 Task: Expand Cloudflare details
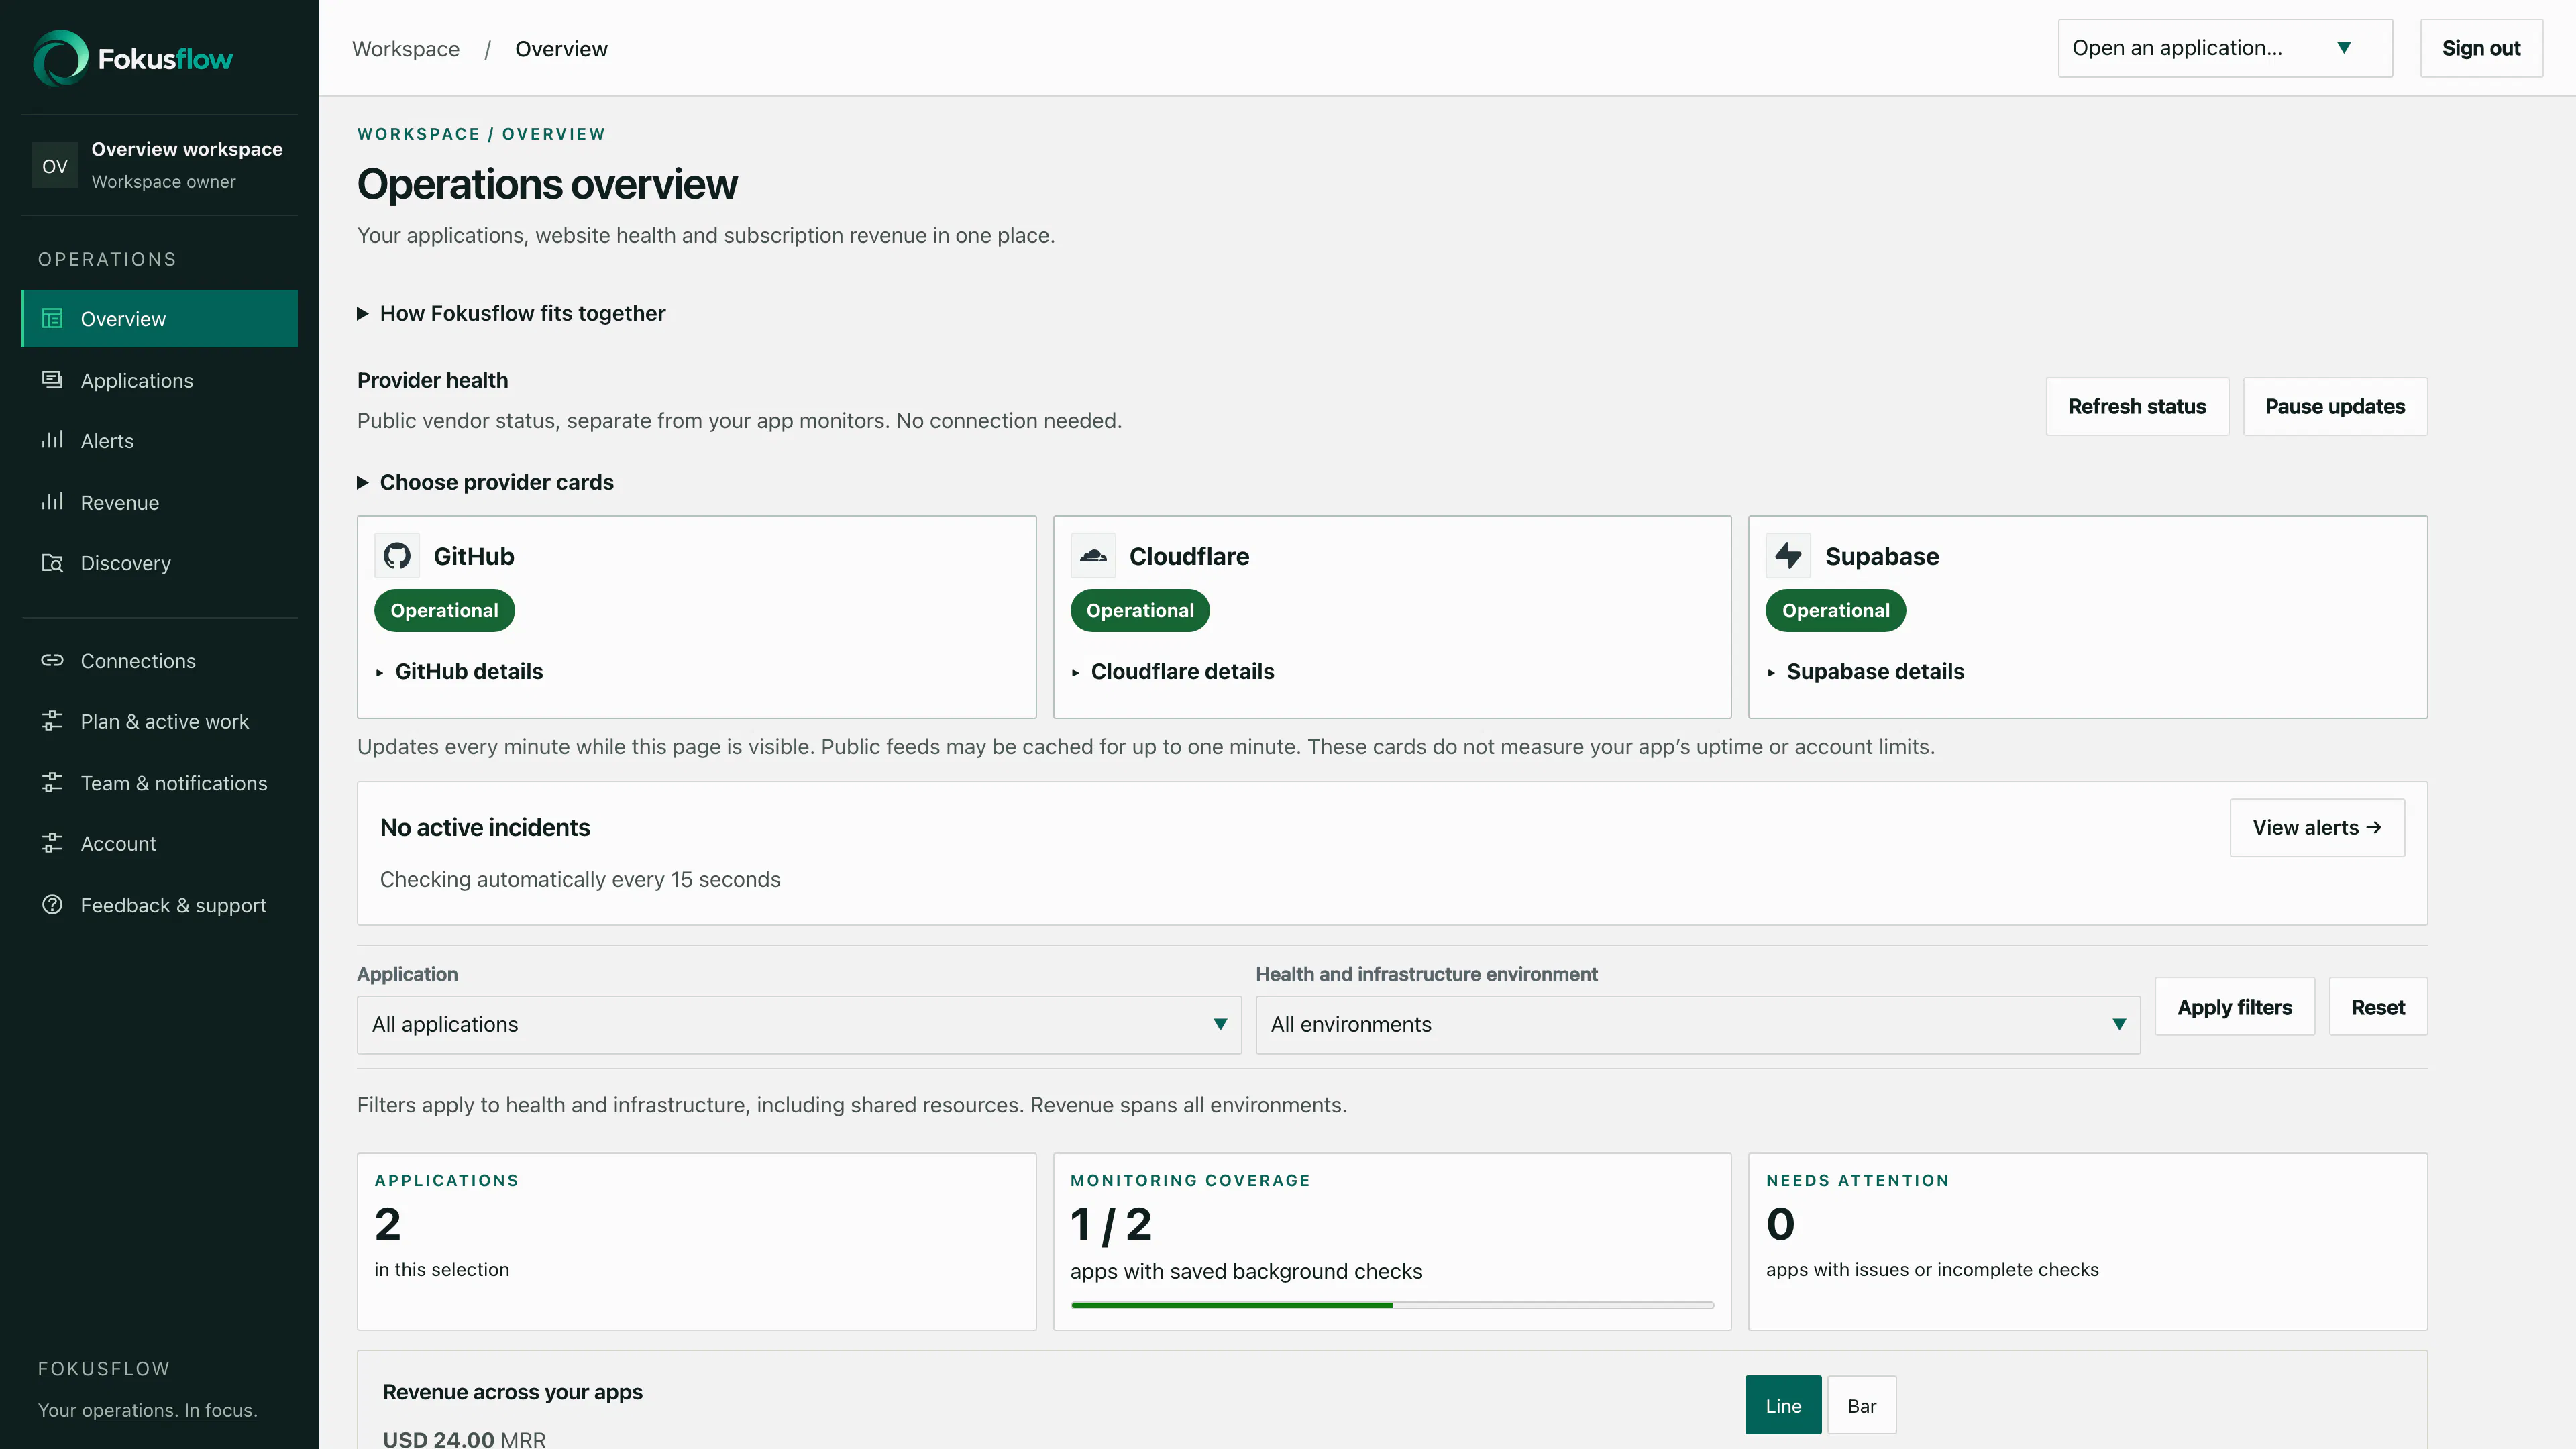pyautogui.click(x=1172, y=671)
